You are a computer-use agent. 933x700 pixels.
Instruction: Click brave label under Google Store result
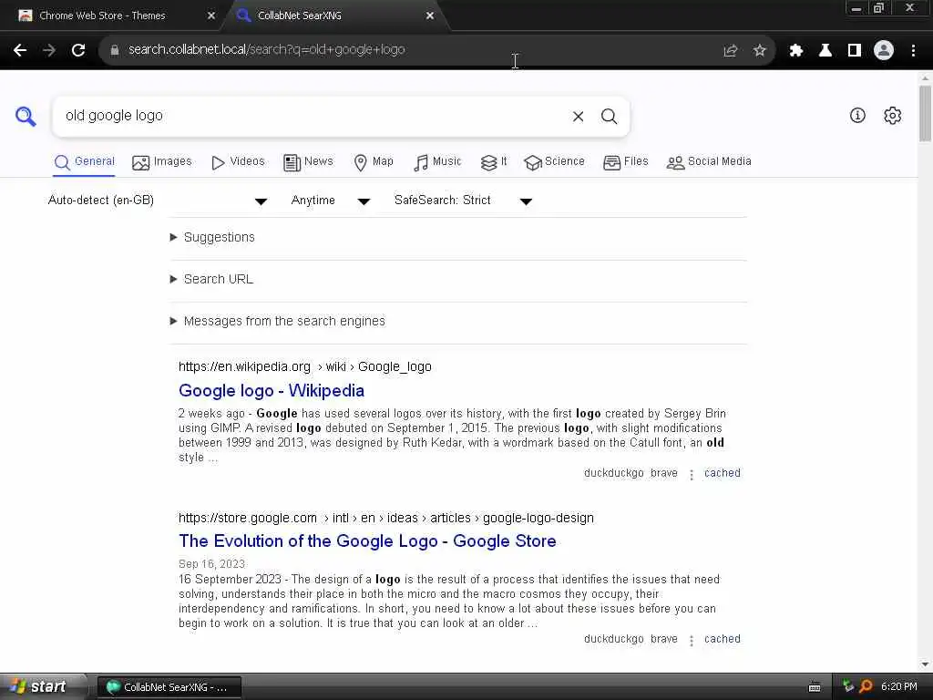[664, 639]
